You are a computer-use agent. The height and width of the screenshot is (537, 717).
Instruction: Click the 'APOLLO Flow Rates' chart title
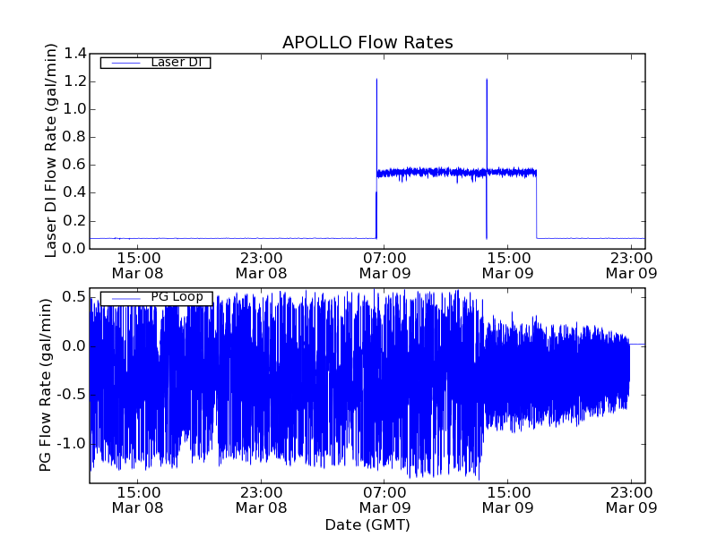[367, 42]
